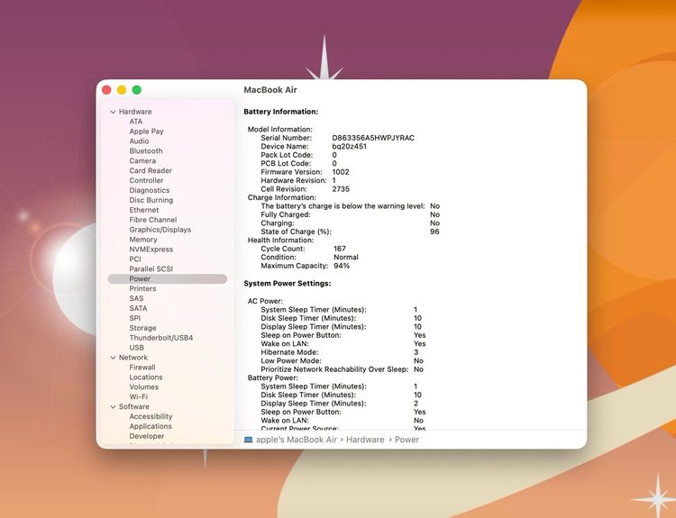676x518 pixels.
Task: Select Graphics/Displays in the sidebar
Action: 160,230
